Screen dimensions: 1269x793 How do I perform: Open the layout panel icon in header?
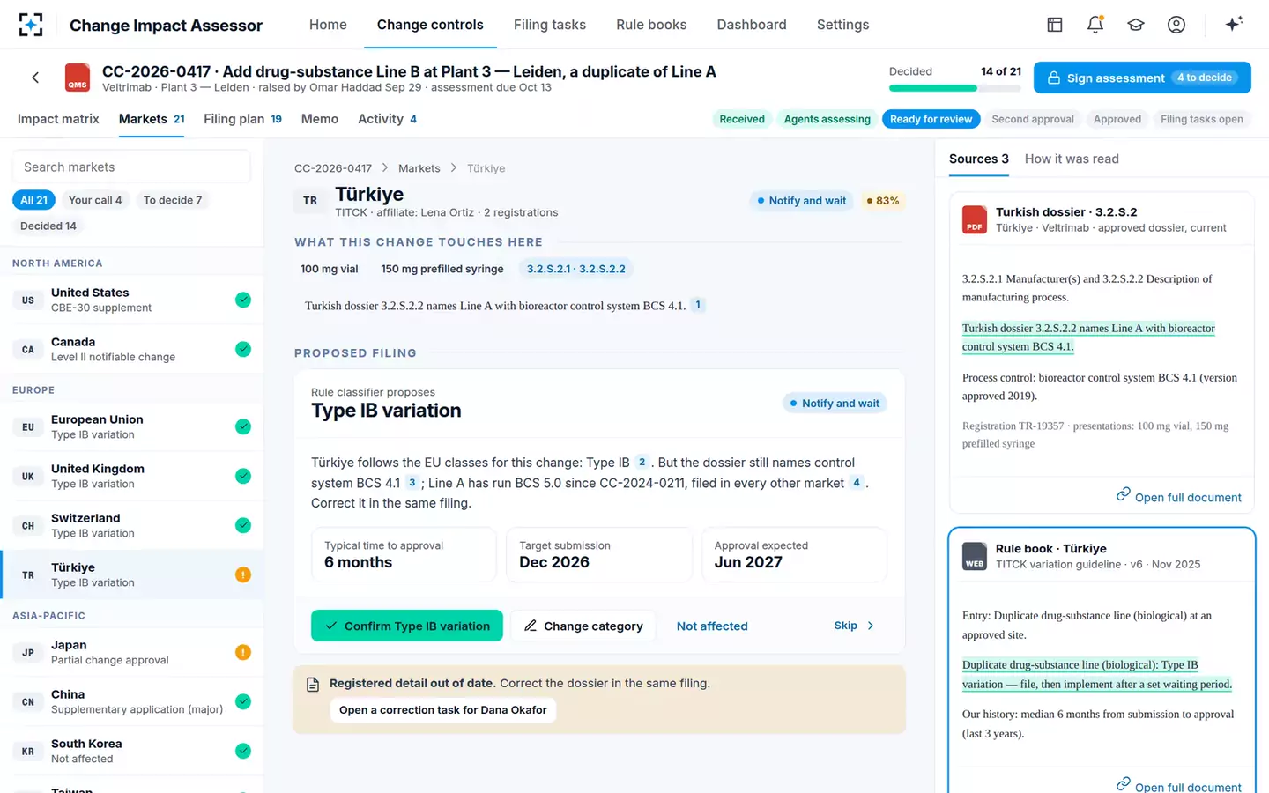[1055, 25]
